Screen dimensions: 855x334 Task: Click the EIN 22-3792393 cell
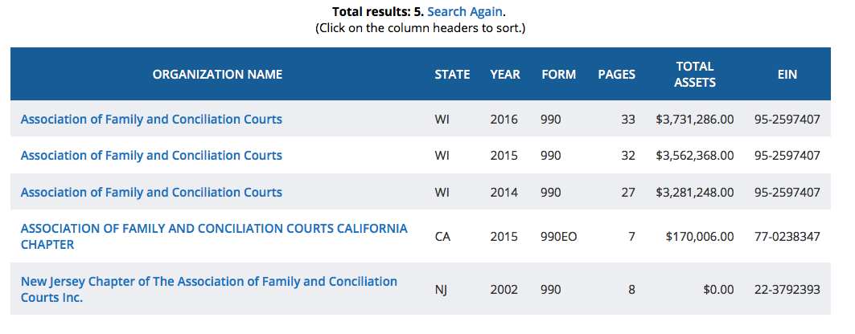[x=787, y=290]
